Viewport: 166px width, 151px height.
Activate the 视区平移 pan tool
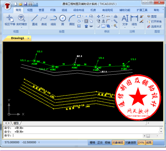[x=10, y=20]
